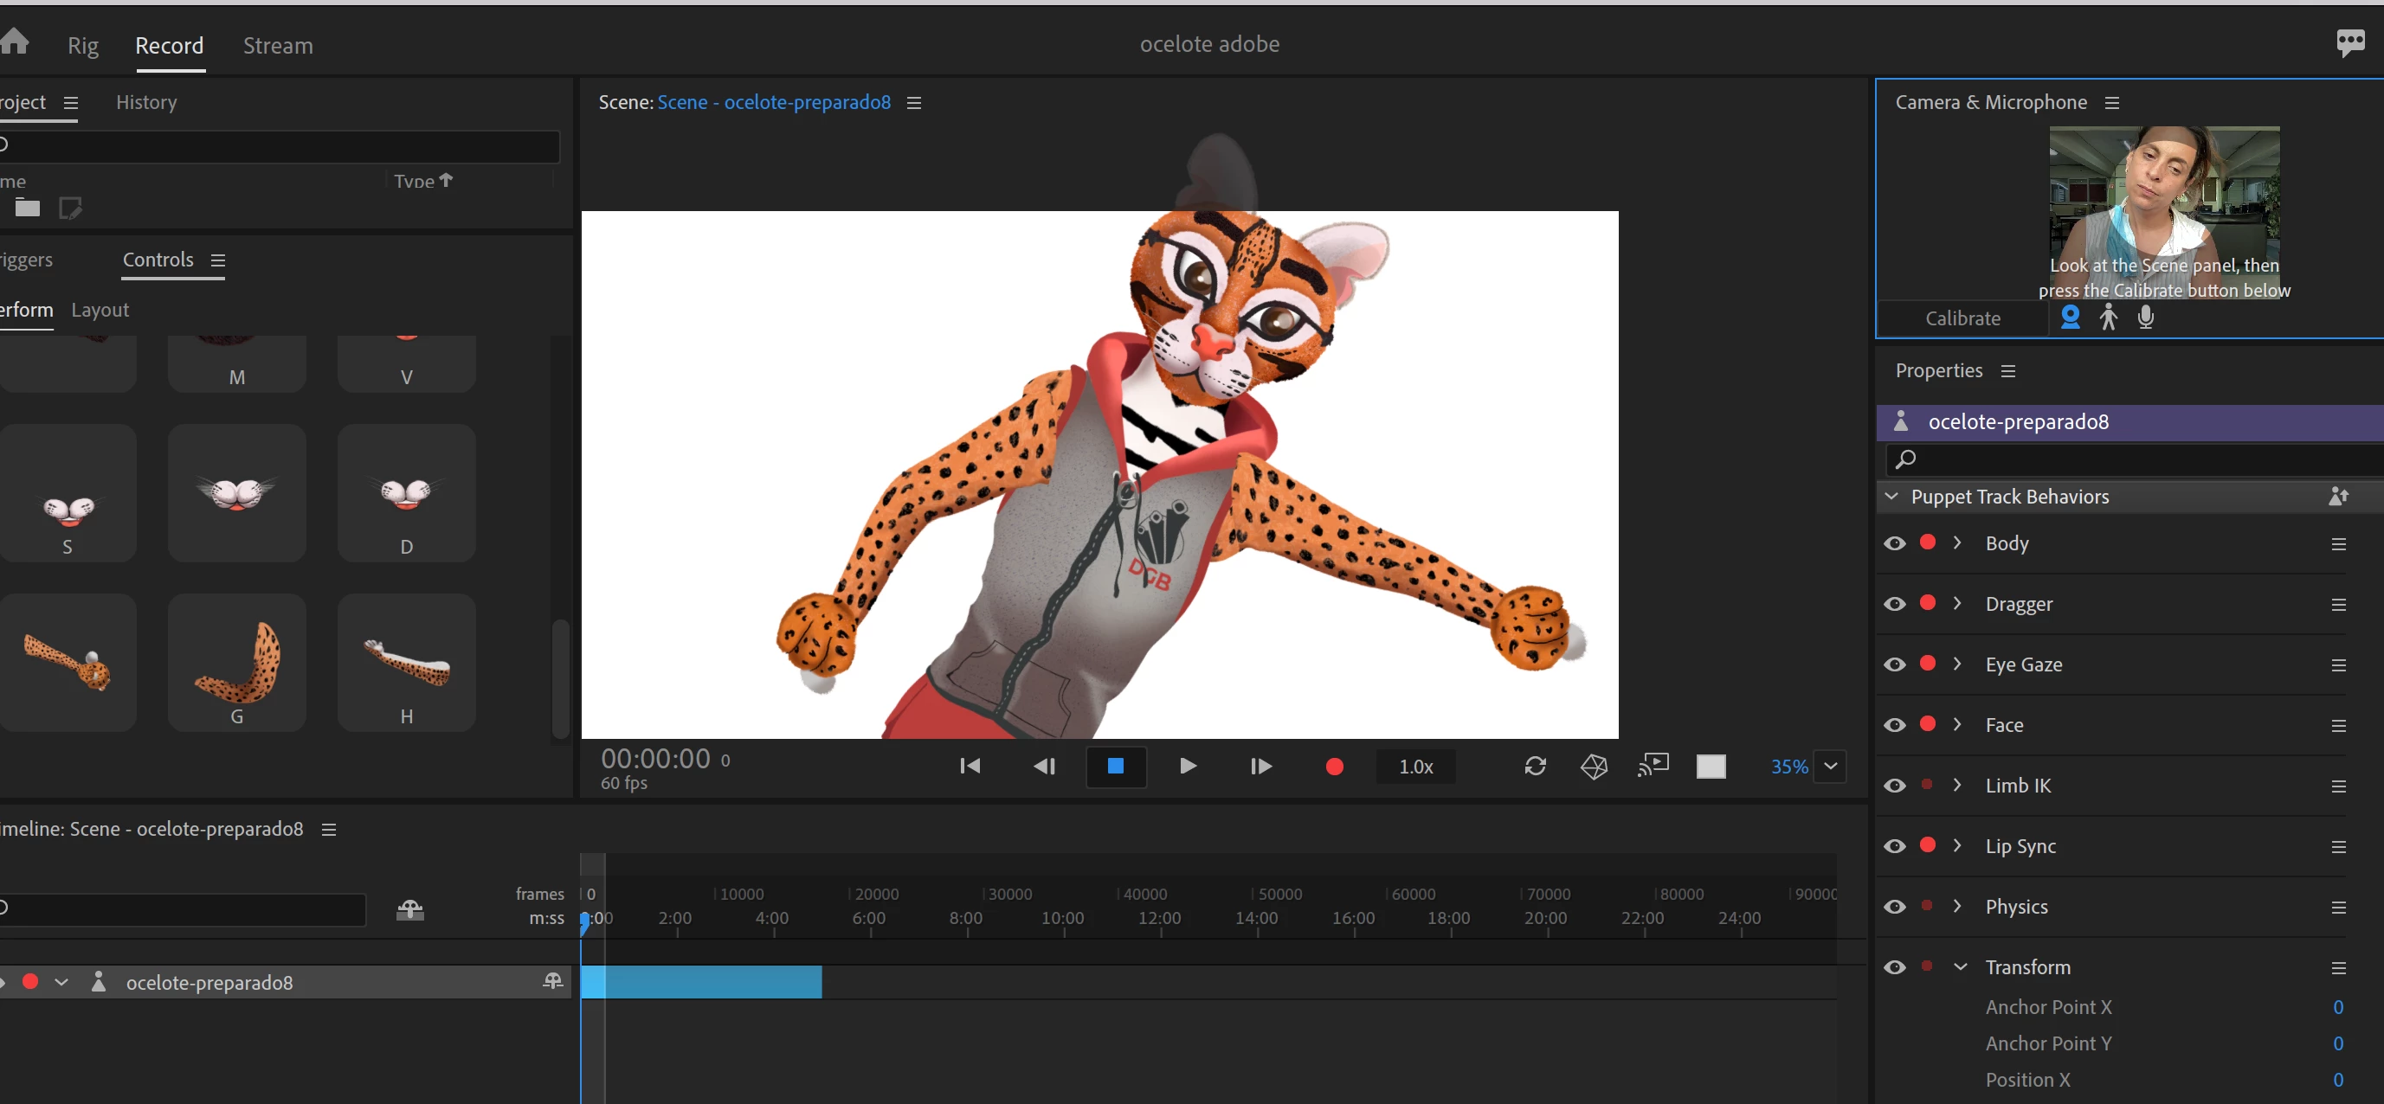Image resolution: width=2384 pixels, height=1104 pixels.
Task: Expand the Limb IK behavior
Action: [1956, 785]
